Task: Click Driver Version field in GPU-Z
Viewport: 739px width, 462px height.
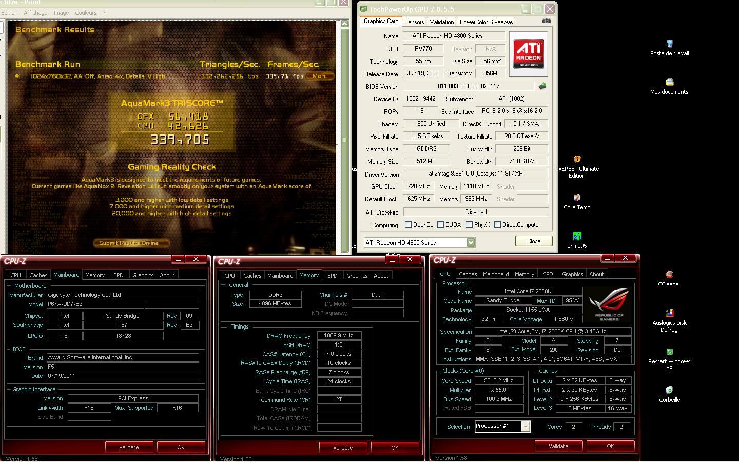Action: tap(476, 174)
